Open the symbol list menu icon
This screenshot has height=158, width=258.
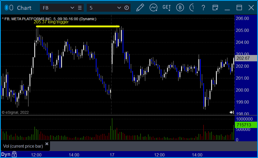tap(80, 8)
